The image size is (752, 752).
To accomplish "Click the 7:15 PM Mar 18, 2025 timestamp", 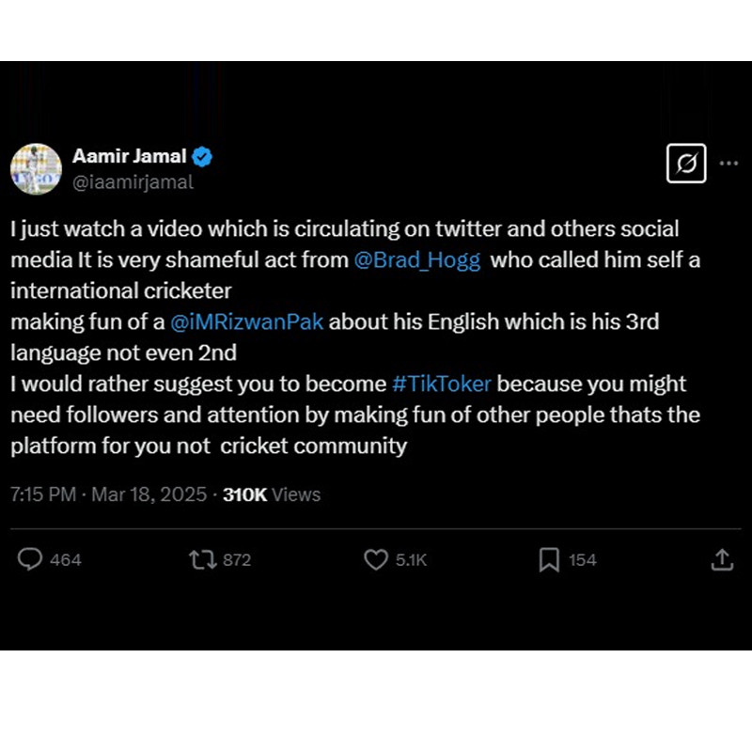I will [109, 494].
